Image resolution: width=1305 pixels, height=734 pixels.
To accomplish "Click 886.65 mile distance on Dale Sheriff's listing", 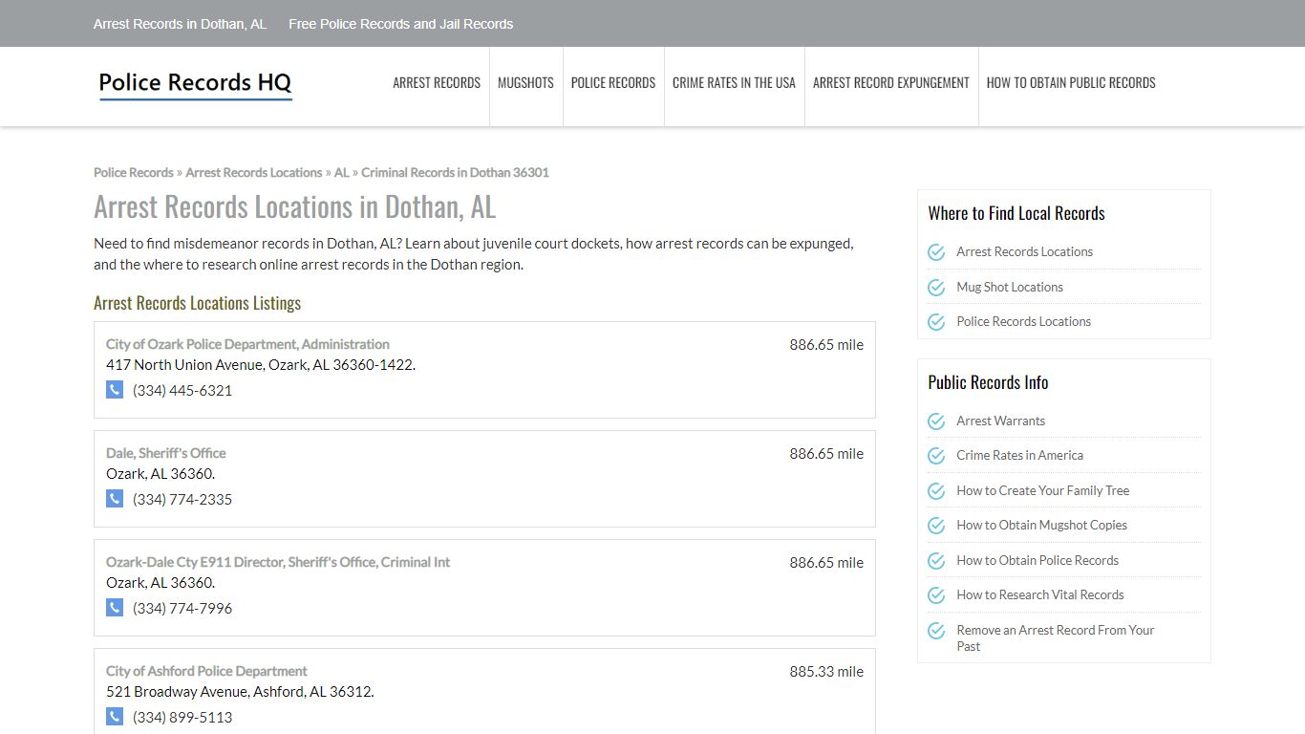I will 826,454.
